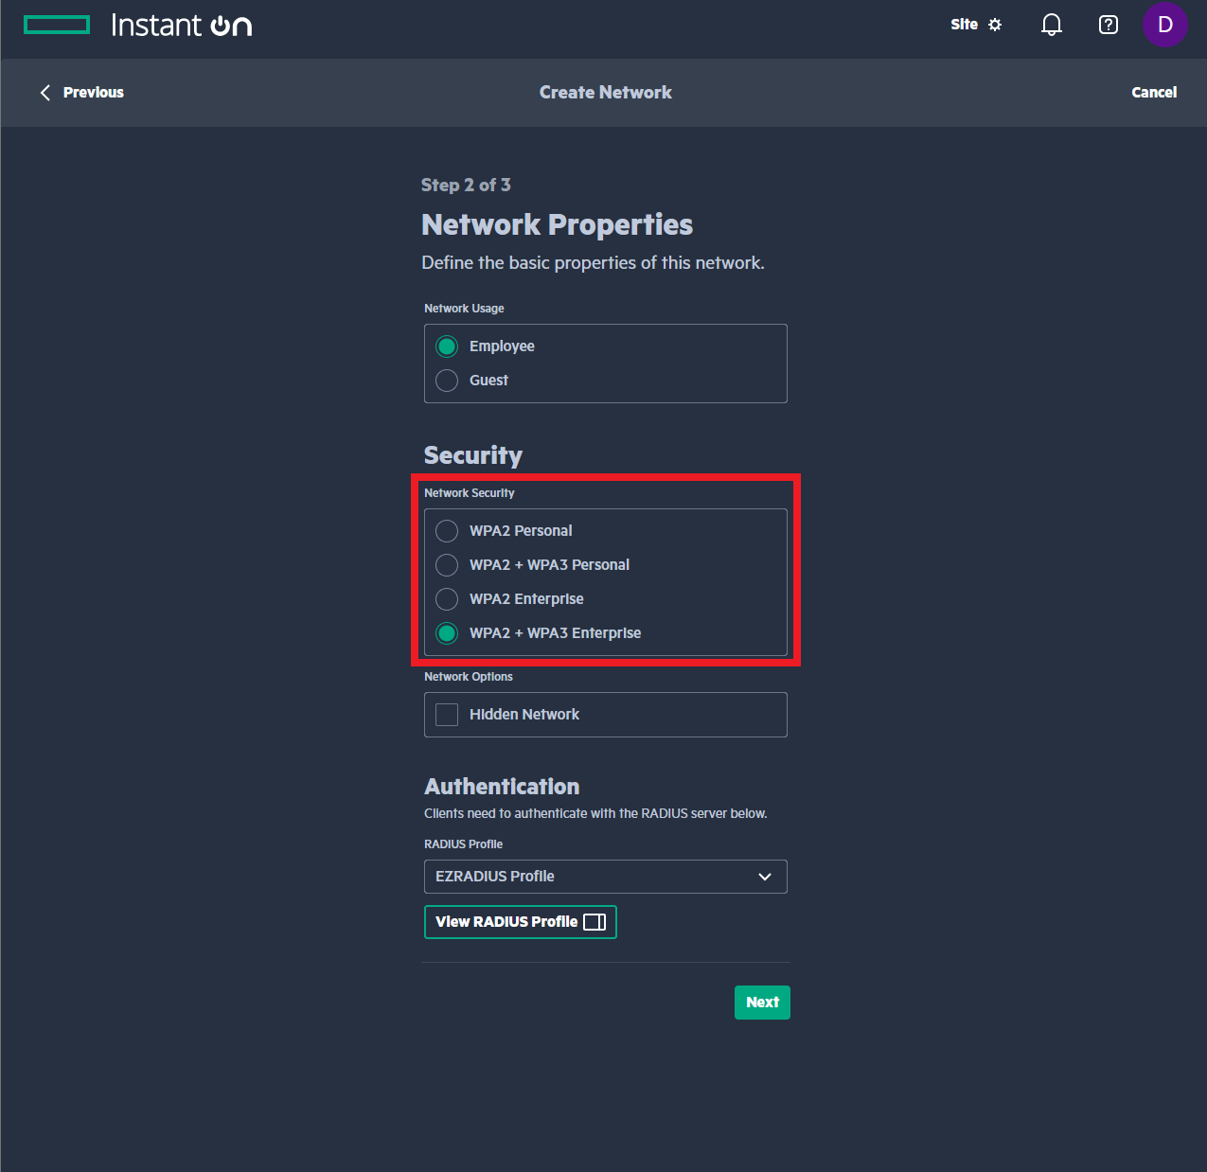Click the Previous back arrow icon

click(x=44, y=92)
